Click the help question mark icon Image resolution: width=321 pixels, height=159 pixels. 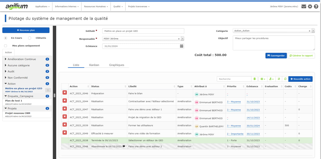pos(316,7)
